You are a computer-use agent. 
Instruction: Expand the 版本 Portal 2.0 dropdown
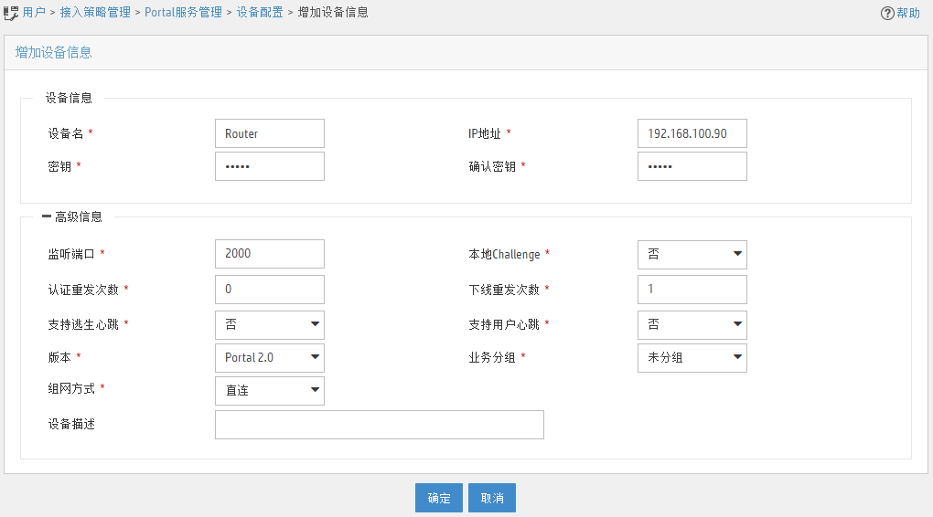pyautogui.click(x=269, y=357)
